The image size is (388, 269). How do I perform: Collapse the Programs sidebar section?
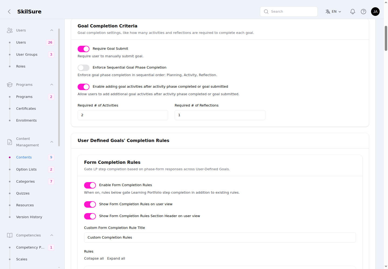click(52, 85)
